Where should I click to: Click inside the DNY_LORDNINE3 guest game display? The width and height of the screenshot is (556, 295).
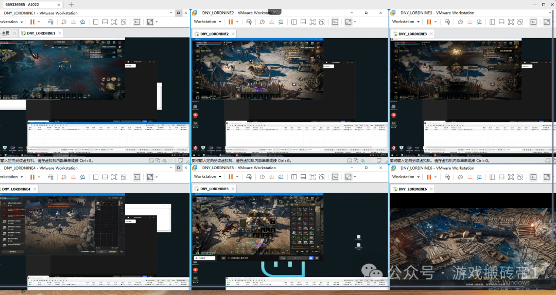tap(456, 70)
